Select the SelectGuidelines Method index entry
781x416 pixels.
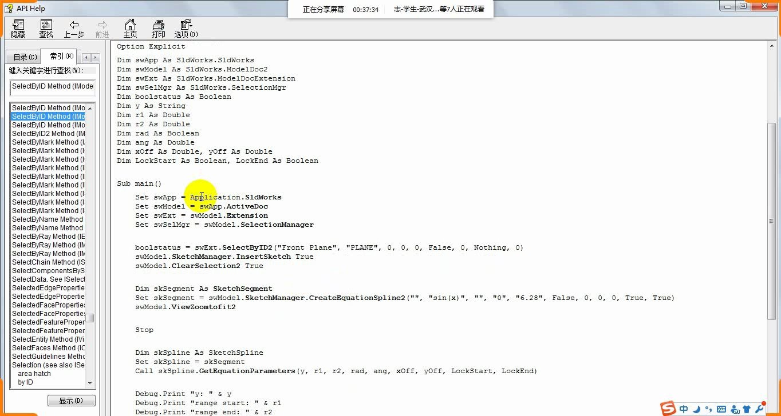click(49, 356)
